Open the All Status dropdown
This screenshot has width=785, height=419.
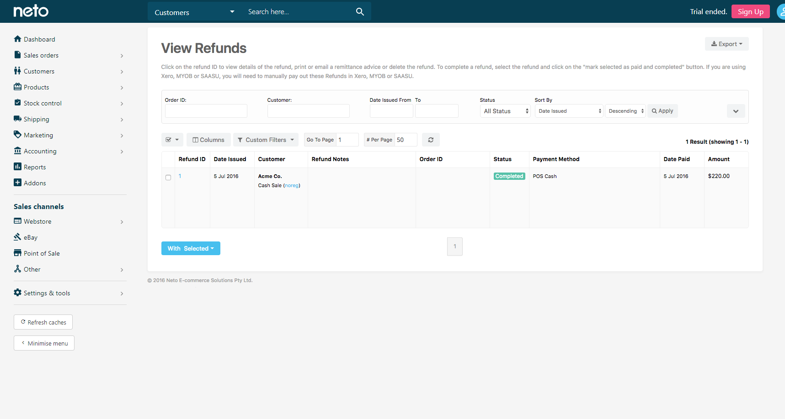tap(505, 111)
